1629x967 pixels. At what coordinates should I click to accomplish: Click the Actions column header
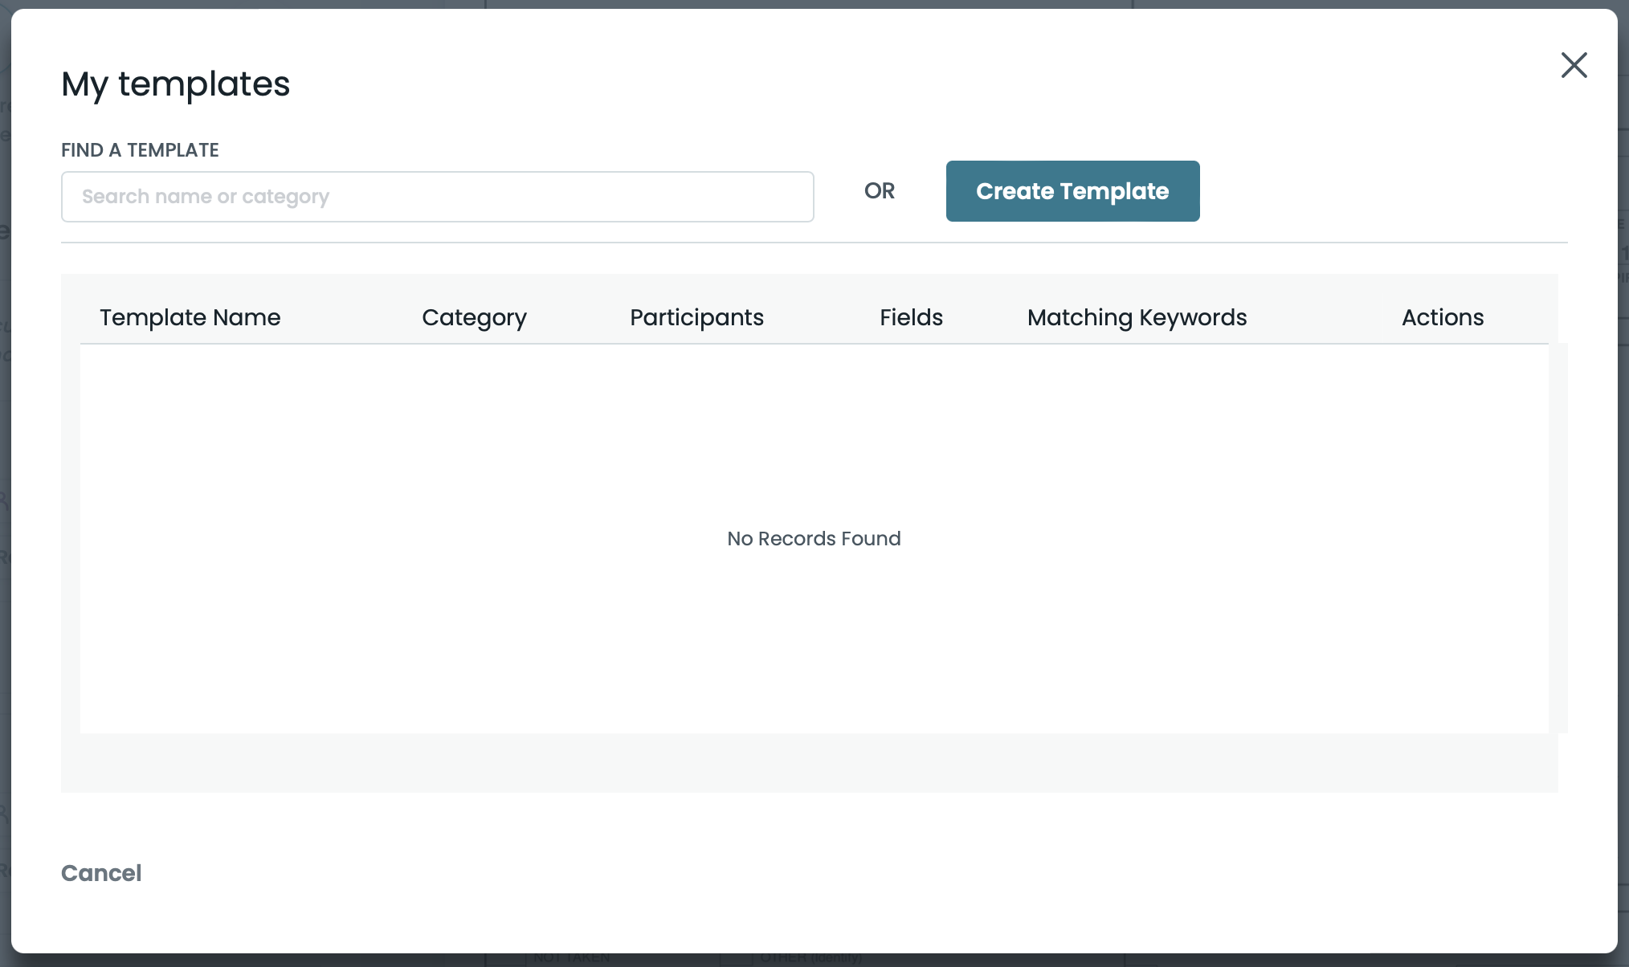tap(1443, 317)
